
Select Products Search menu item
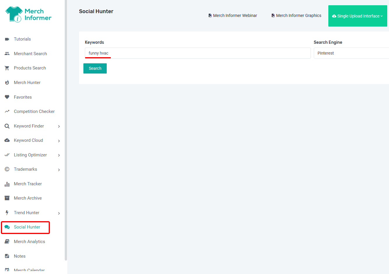coord(30,68)
